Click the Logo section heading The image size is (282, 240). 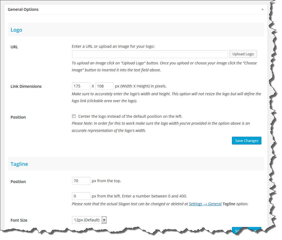click(16, 30)
